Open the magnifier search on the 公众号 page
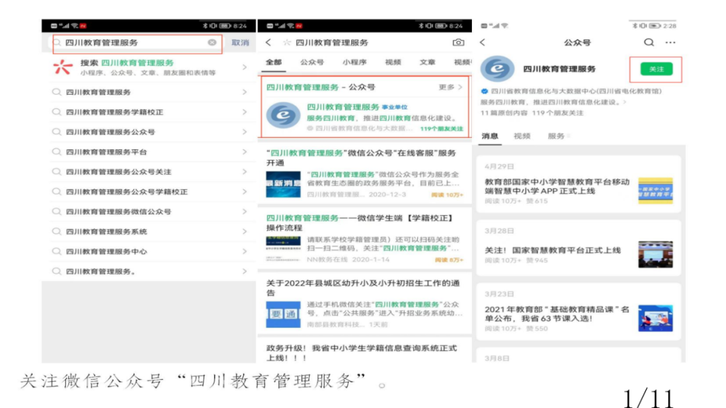The image size is (726, 408). pyautogui.click(x=648, y=42)
